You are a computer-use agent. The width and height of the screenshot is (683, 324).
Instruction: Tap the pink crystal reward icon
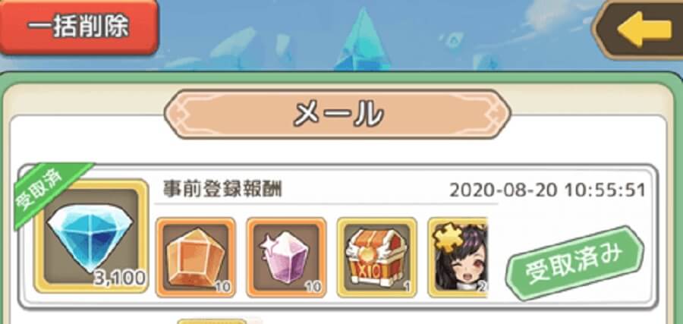[x=286, y=257]
